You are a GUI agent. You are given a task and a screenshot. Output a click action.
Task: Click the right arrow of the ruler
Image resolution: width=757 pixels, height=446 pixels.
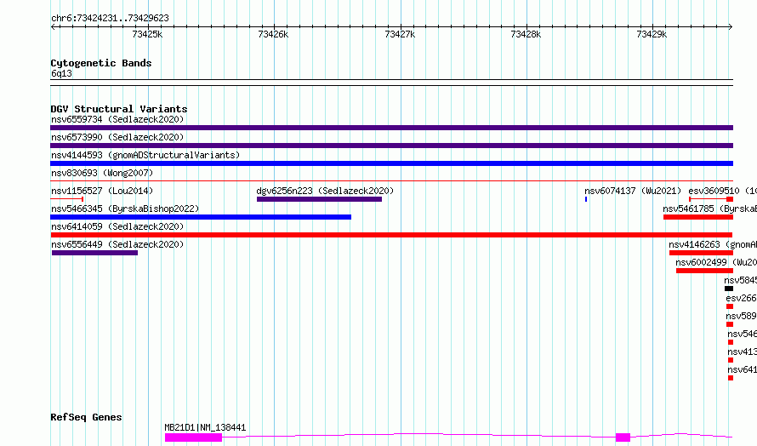coord(731,27)
